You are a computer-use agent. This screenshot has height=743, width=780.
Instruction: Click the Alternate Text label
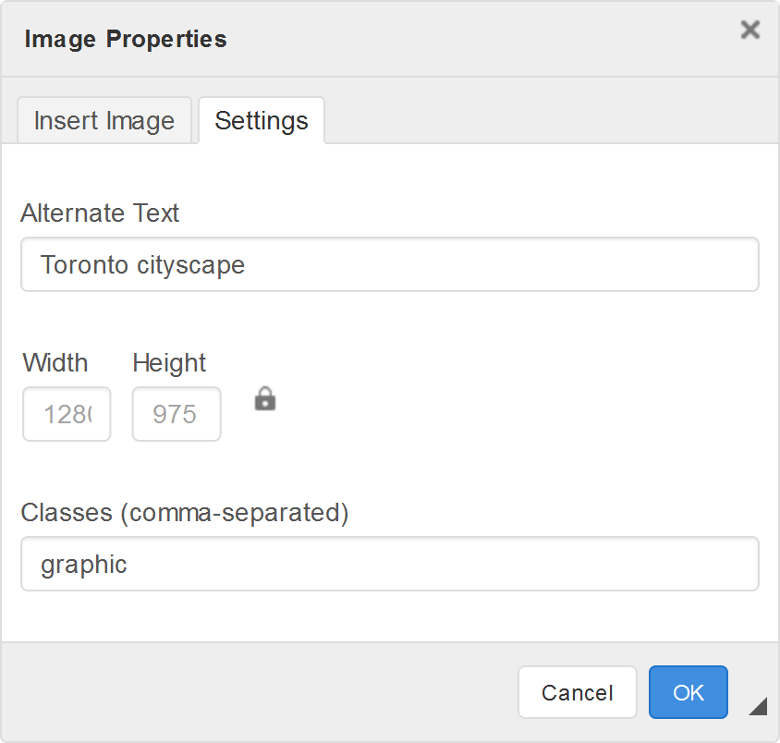(100, 213)
